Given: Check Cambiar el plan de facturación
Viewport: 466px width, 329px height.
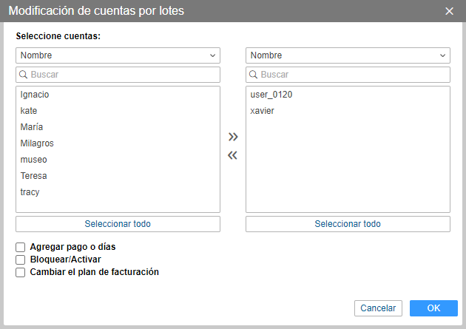Looking at the screenshot, I should coord(21,272).
